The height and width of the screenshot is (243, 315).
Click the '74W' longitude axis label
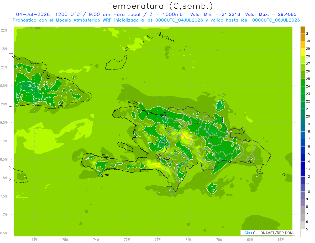point(96,240)
